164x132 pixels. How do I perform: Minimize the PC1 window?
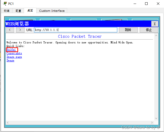(x=135, y=4)
